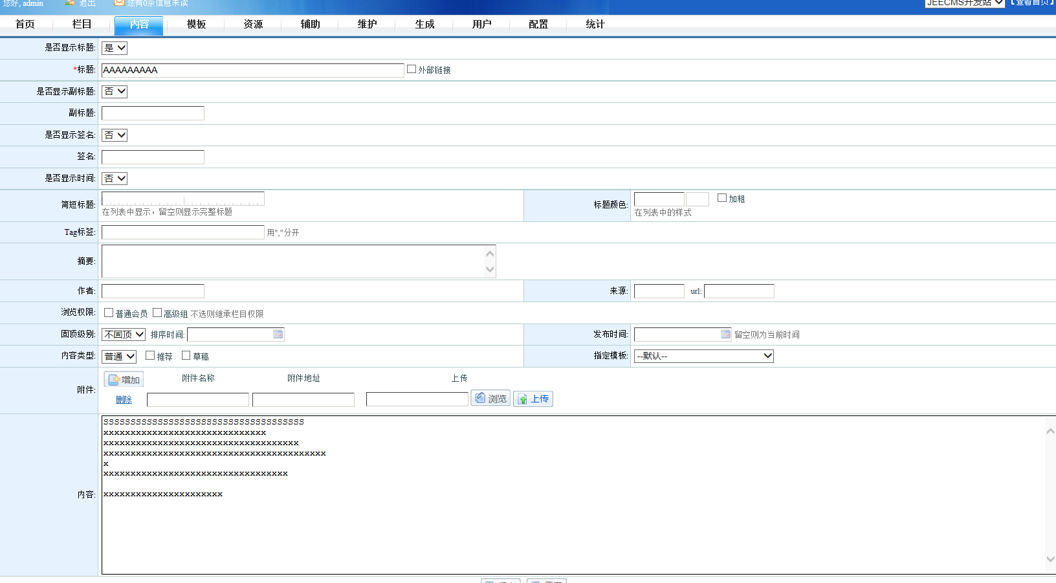Click the 删除 attachment link
Image resolution: width=1056 pixels, height=583 pixels.
(x=124, y=400)
